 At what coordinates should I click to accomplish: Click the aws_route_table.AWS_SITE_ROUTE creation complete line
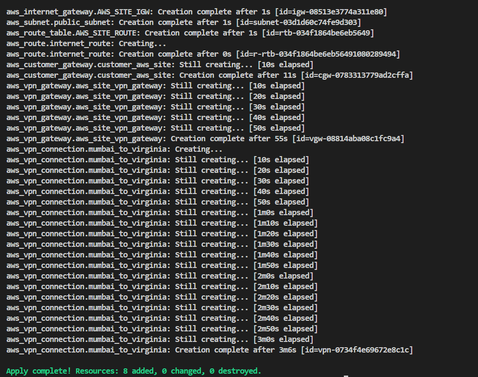pos(190,33)
